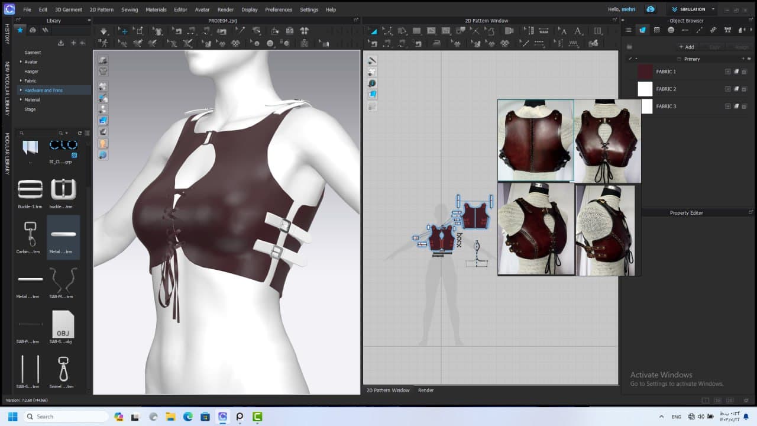Image resolution: width=757 pixels, height=426 pixels.
Task: Click the Windows taskbar Search box
Action: click(66, 417)
